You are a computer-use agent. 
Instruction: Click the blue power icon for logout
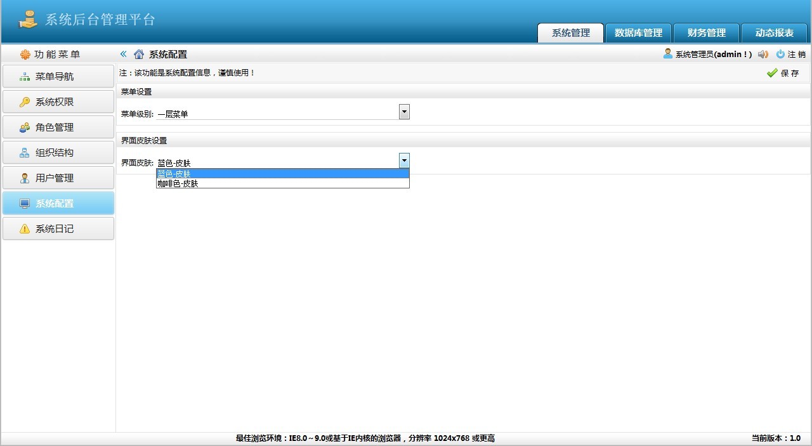(x=781, y=54)
